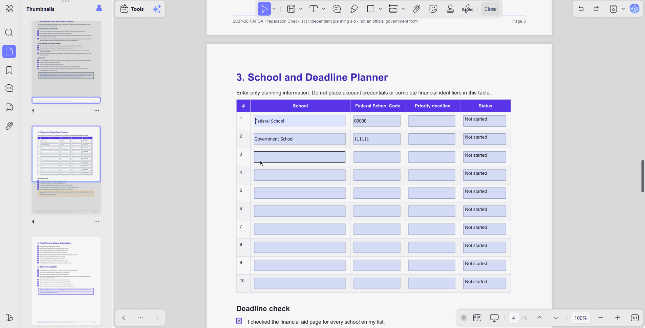645x328 pixels.
Task: Expand the measure tool dropdown arrow
Action: (x=403, y=9)
